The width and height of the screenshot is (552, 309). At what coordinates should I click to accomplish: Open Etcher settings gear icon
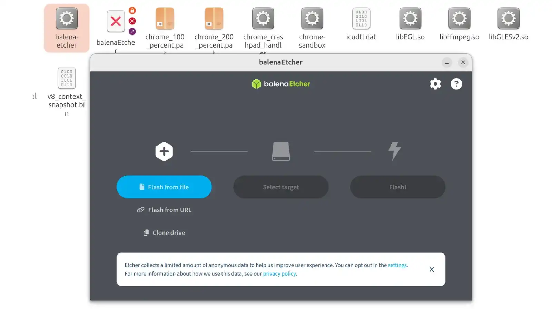[435, 84]
